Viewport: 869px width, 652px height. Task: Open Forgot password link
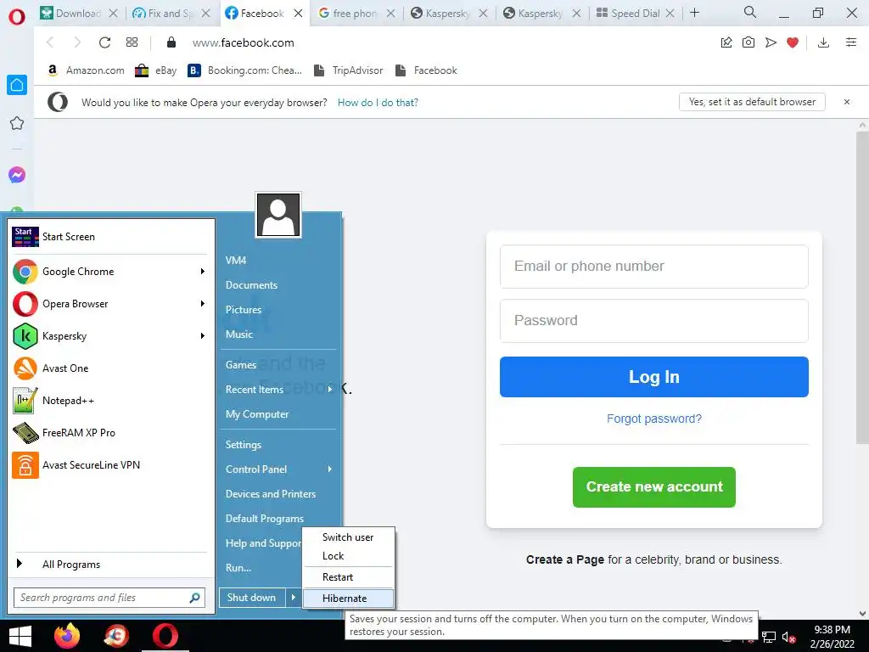pyautogui.click(x=654, y=419)
